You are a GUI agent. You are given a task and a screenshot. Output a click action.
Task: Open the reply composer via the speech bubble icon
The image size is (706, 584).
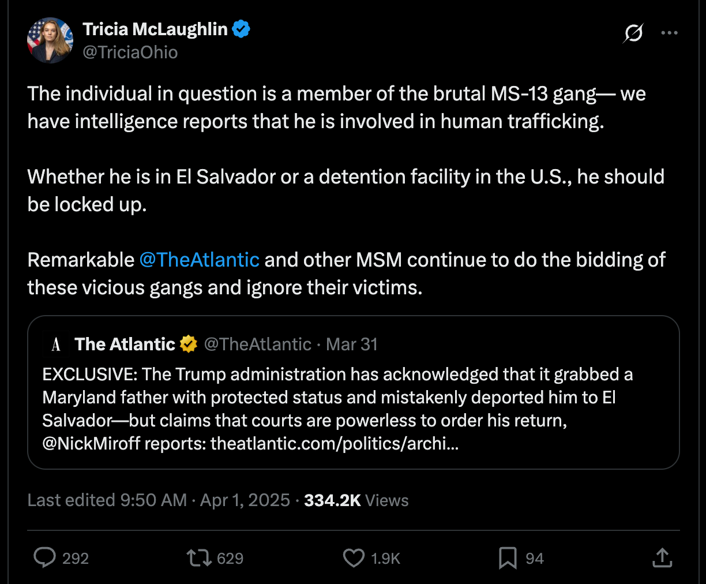coord(46,558)
